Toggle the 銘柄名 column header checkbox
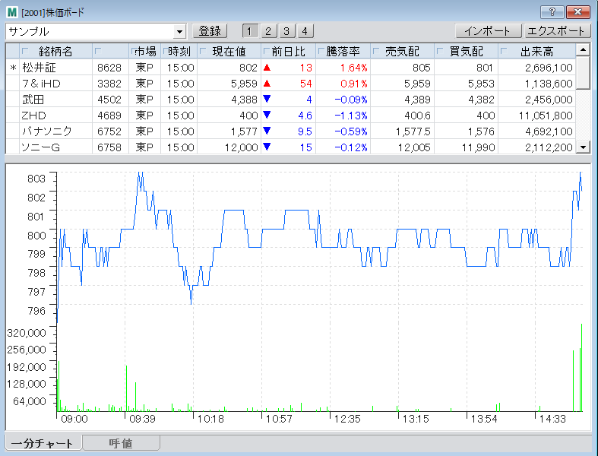The height and width of the screenshot is (456, 598). click(25, 52)
